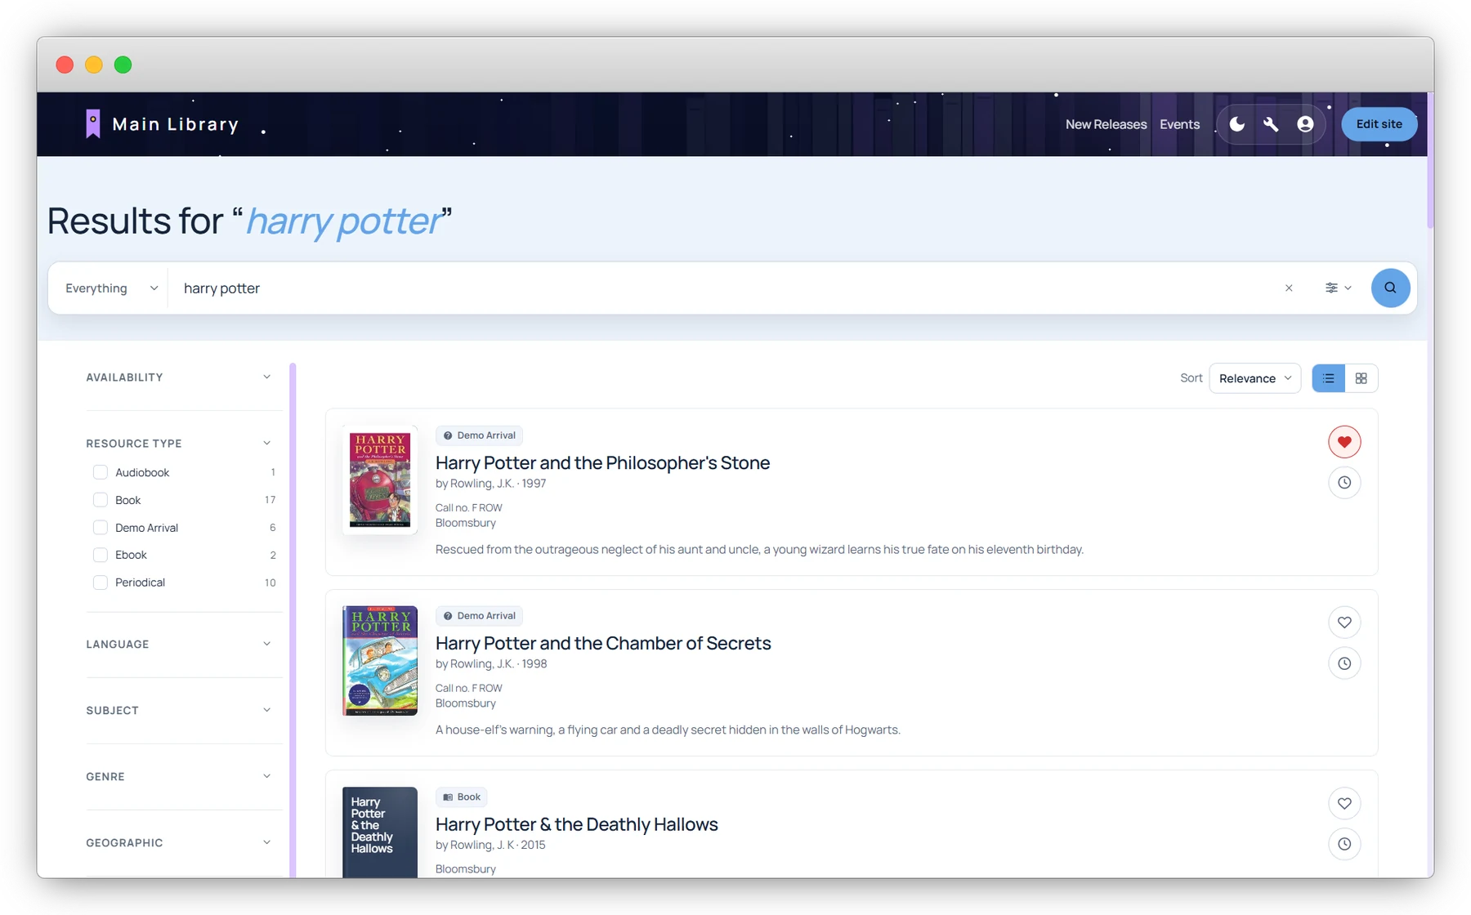Screen dimensions: 1471x915
Task: Unfavorite Philosopher's Stone with red heart
Action: (x=1344, y=442)
